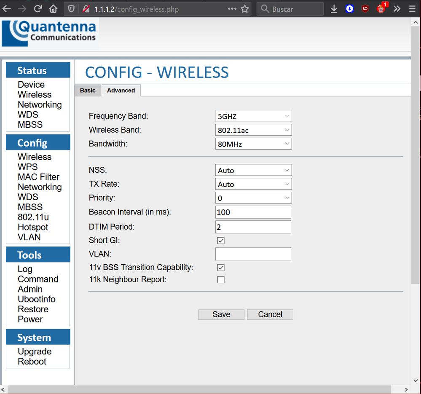Screen dimensions: 421x394
Task: Open the Downloads panel
Action: pos(334,8)
